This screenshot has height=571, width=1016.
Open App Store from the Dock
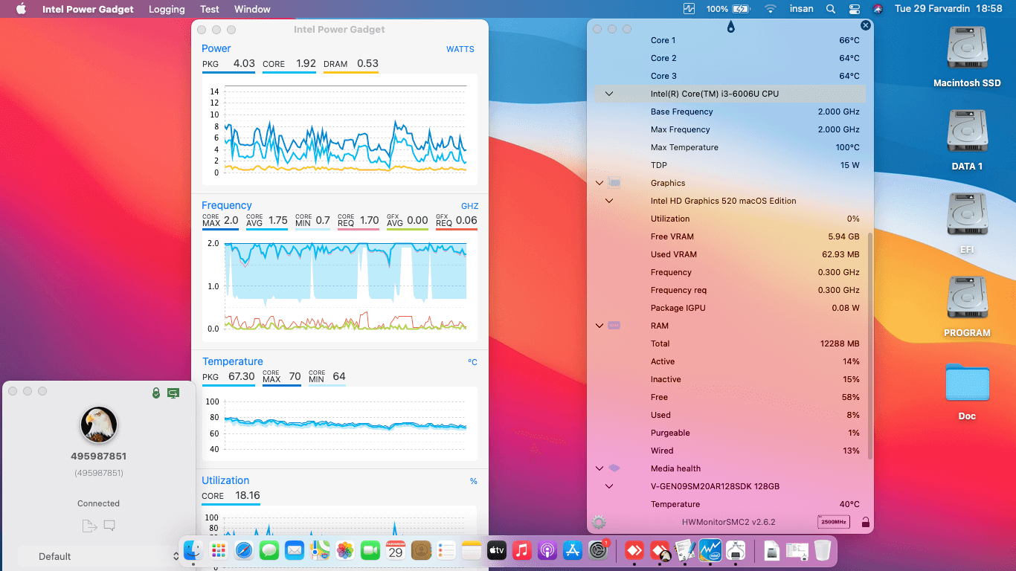(572, 551)
